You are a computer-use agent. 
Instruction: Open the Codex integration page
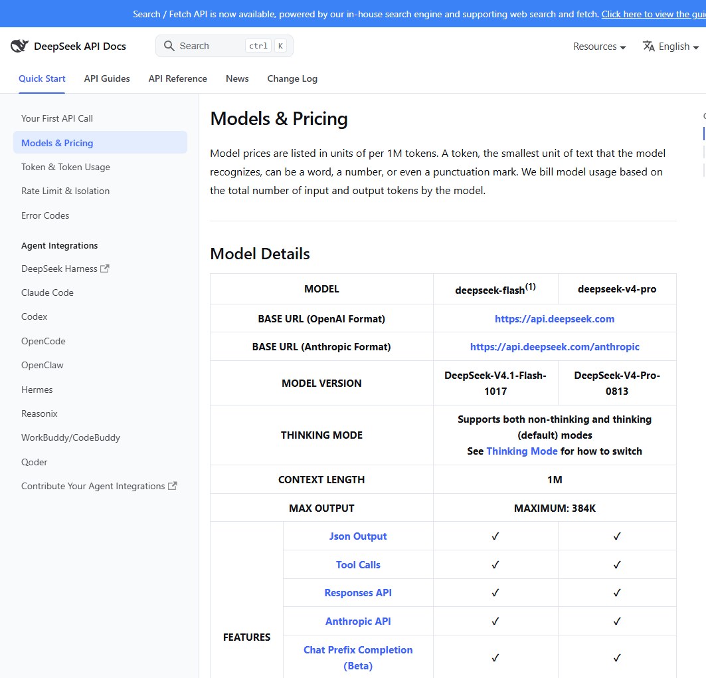[x=35, y=316]
